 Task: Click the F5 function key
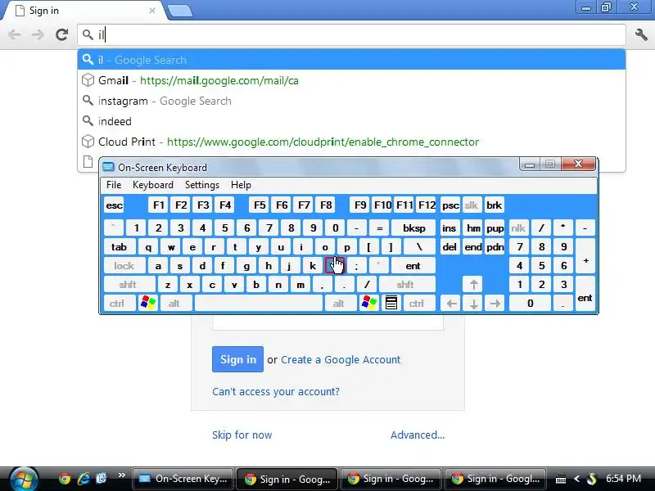260,205
